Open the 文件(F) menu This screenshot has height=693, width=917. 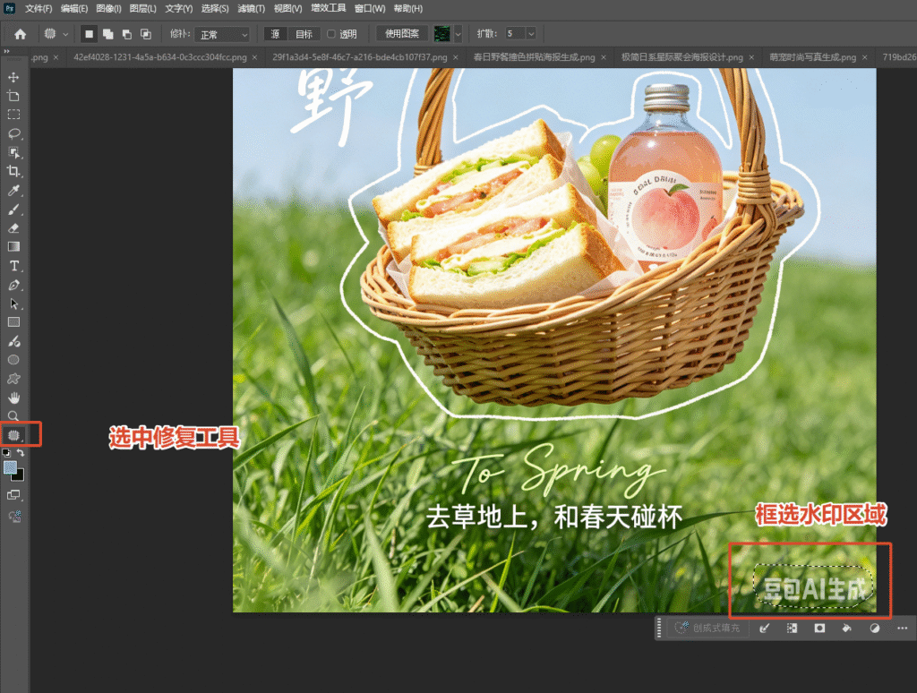tap(38, 9)
